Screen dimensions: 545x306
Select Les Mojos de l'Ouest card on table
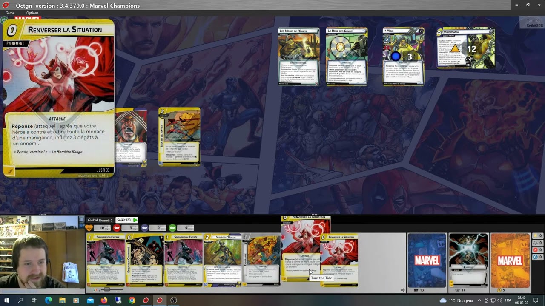tap(298, 57)
